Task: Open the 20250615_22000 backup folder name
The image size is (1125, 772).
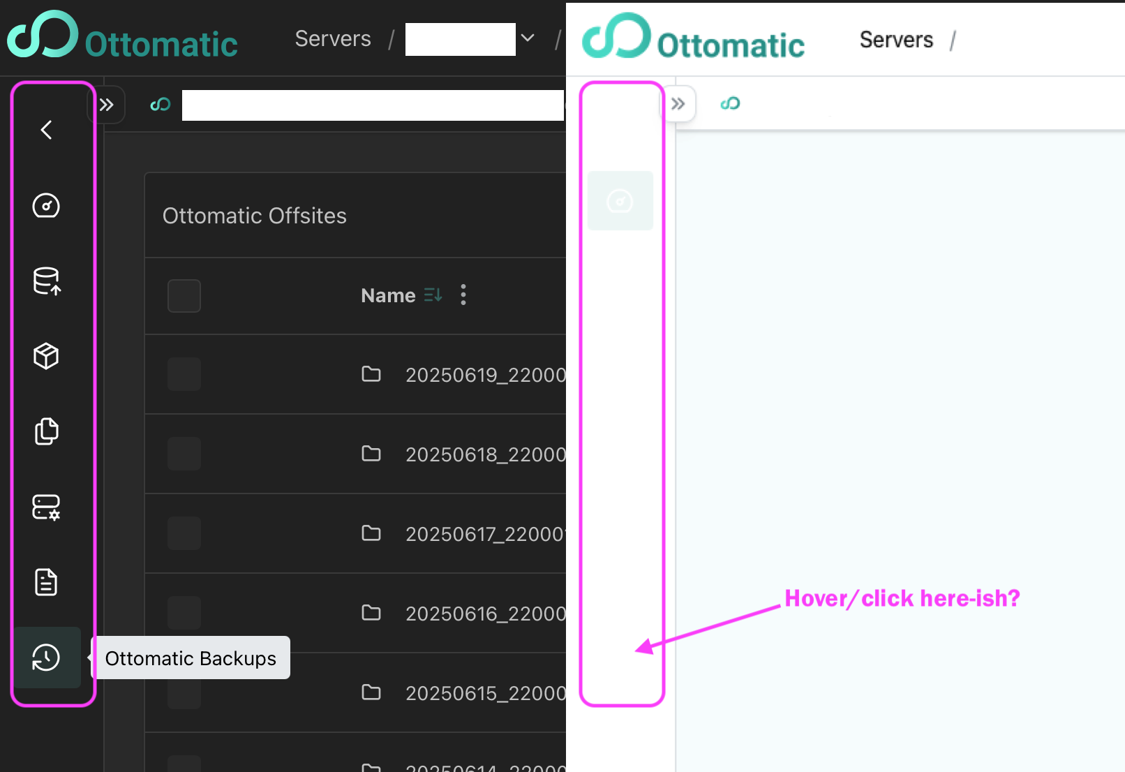Action: pos(486,693)
